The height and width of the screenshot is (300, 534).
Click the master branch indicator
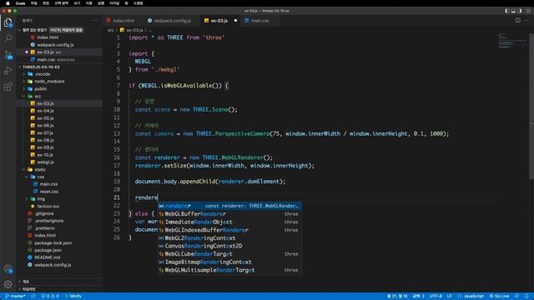click(16, 297)
